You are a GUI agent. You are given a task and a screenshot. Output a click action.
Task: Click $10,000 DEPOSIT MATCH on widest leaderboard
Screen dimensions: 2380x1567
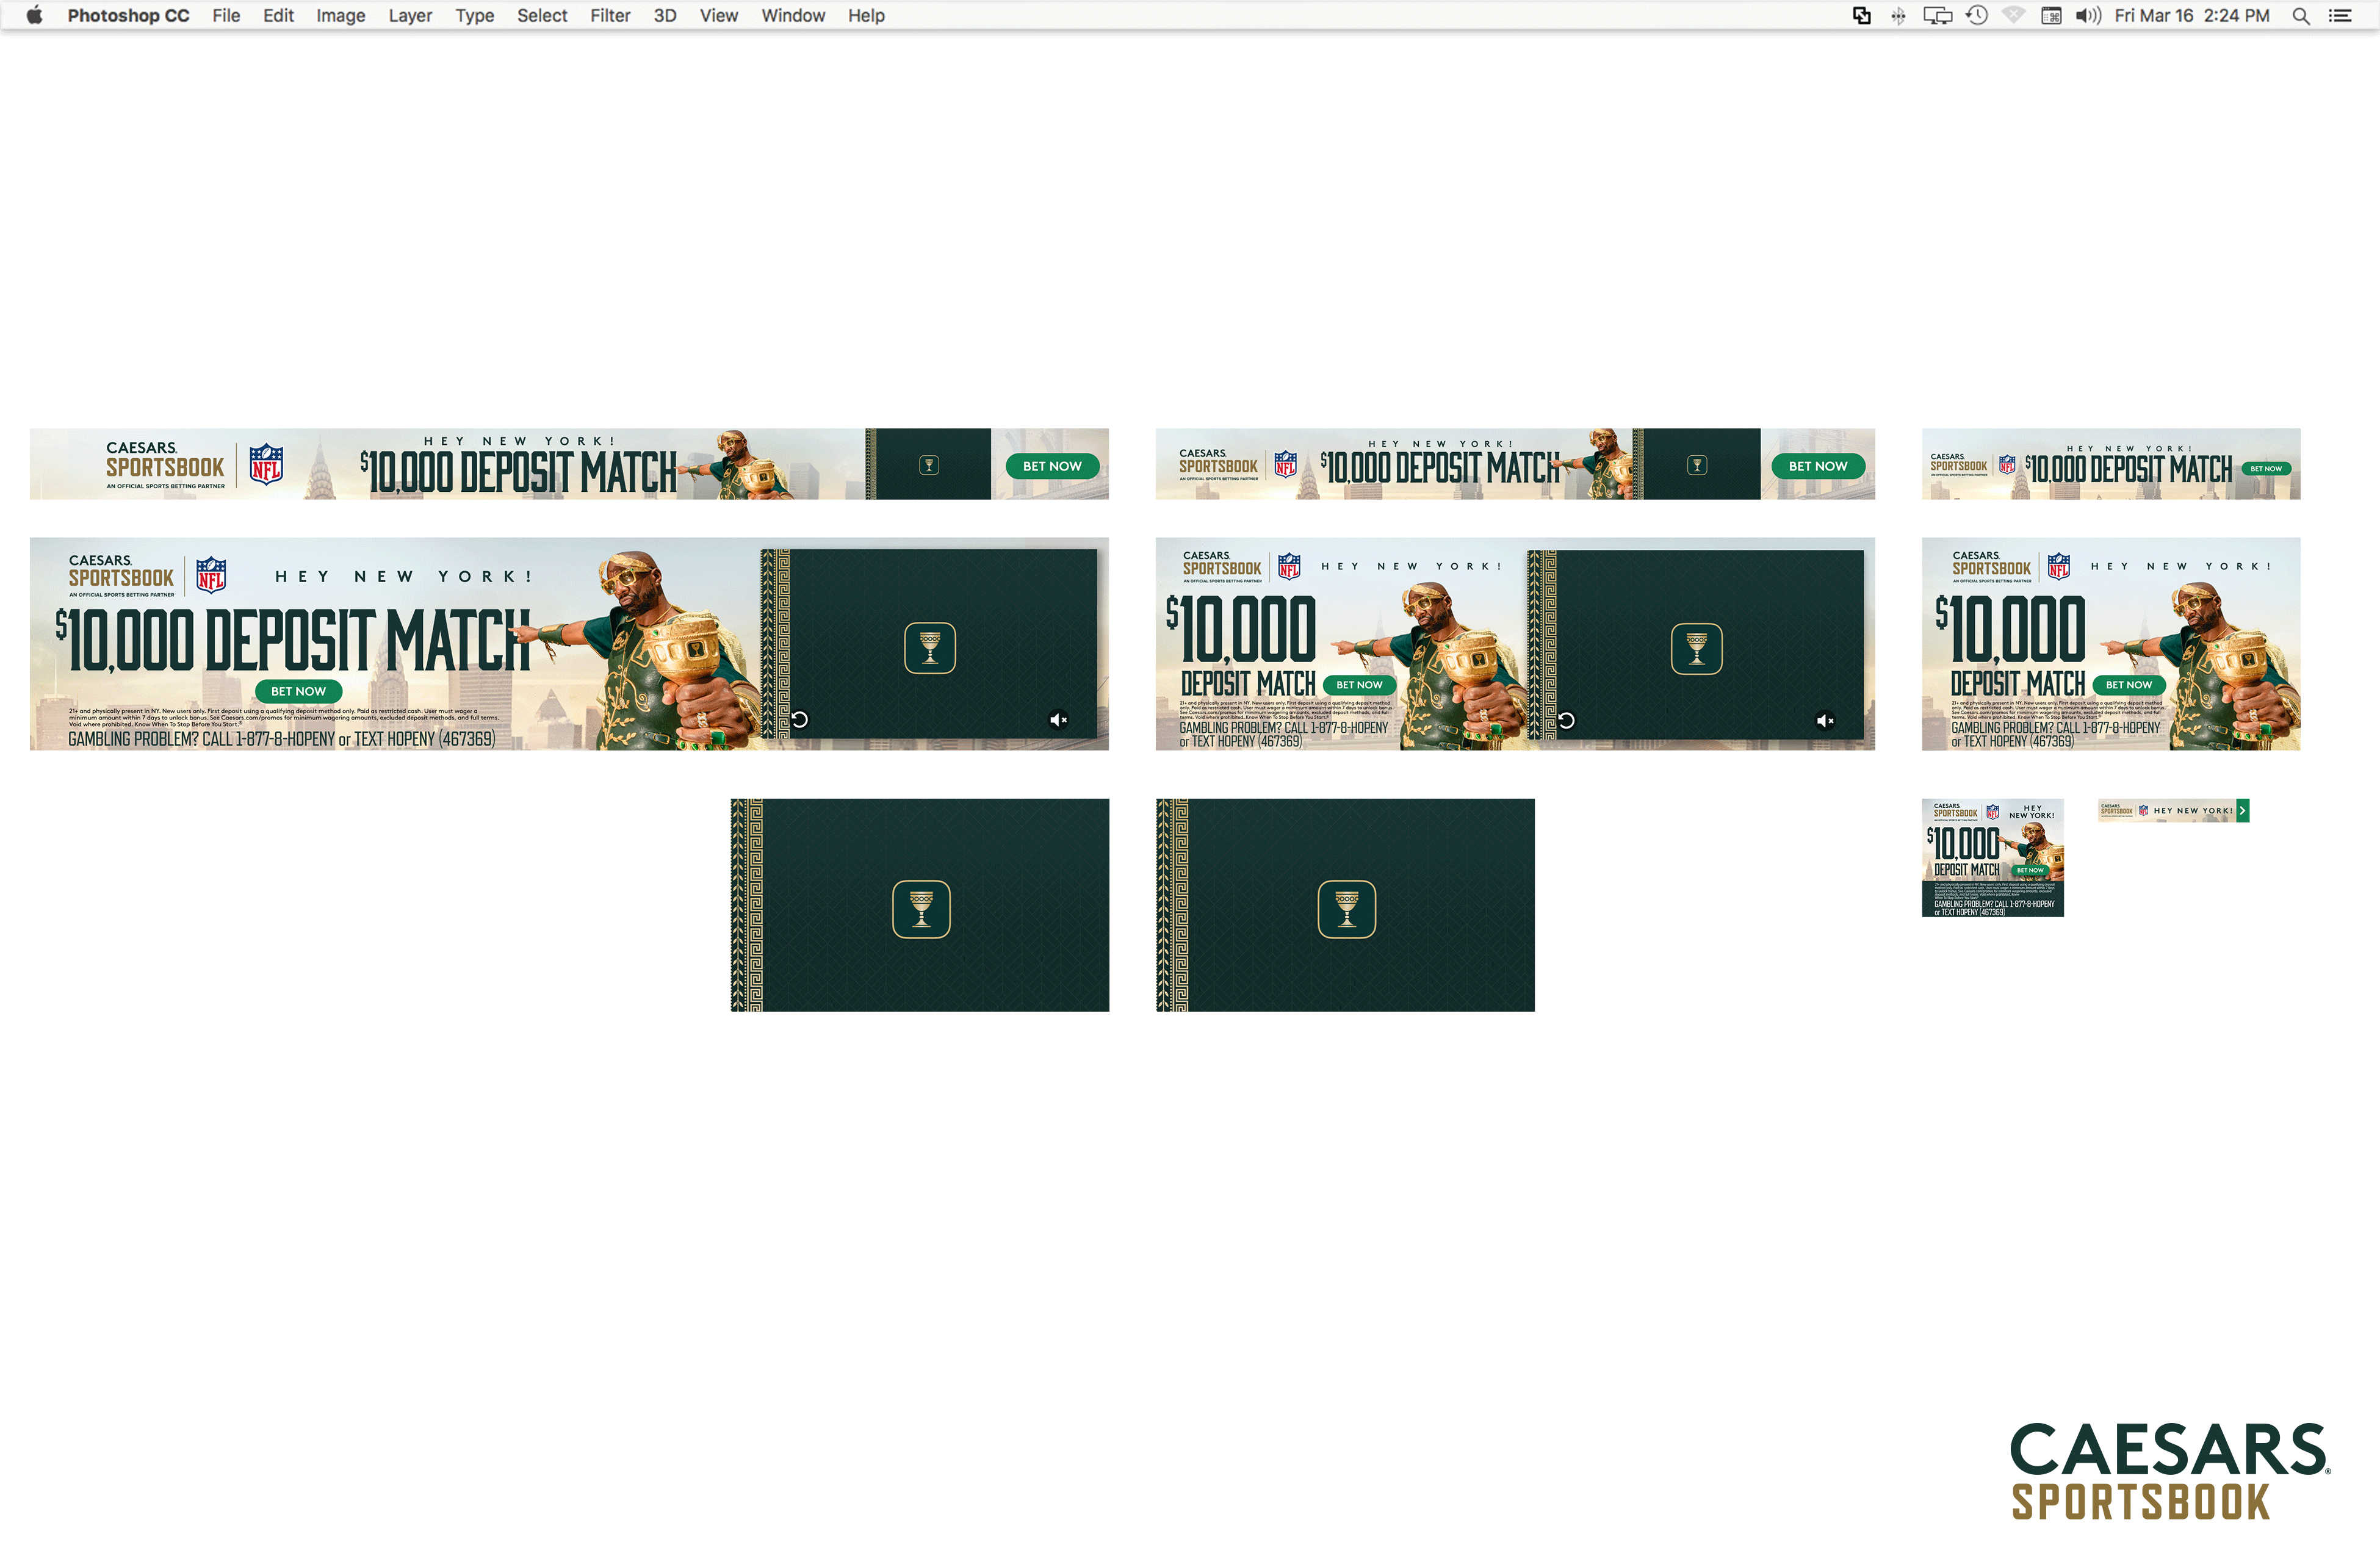click(519, 472)
